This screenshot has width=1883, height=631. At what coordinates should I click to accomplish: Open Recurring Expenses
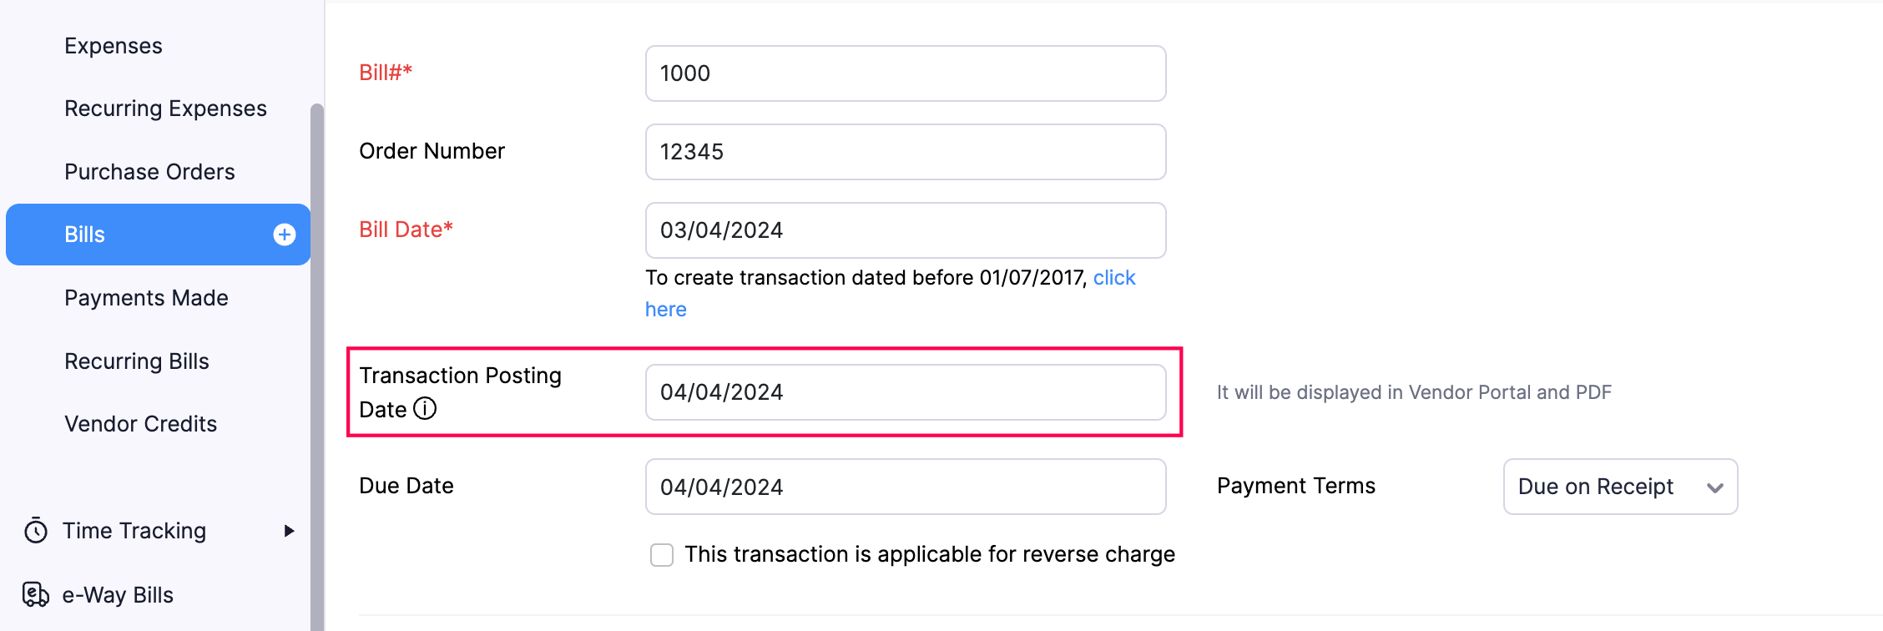tap(165, 108)
